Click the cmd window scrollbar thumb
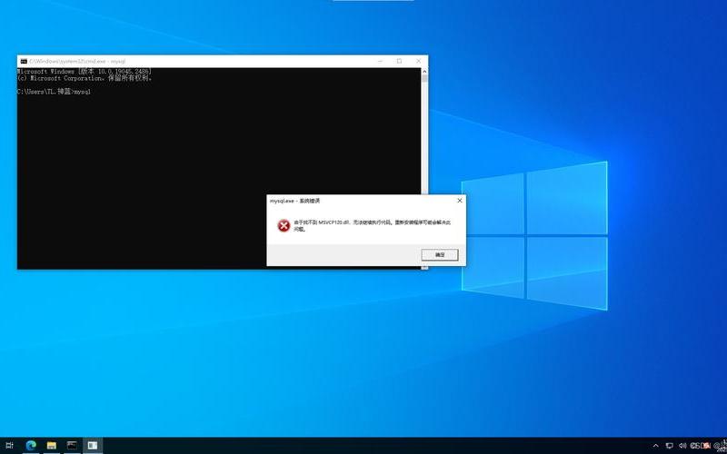Image resolution: width=727 pixels, height=454 pixels. tap(424, 78)
